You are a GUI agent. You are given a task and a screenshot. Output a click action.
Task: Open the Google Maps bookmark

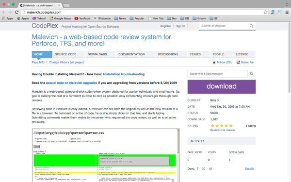[60, 18]
